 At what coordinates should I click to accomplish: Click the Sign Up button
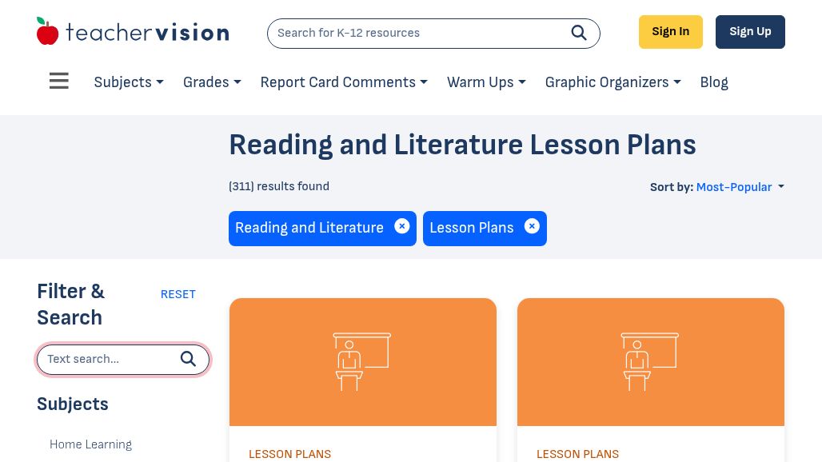coord(750,32)
